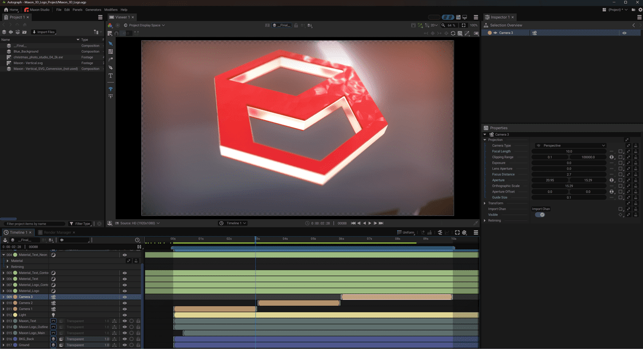Click the Focal Length value field

(569, 151)
